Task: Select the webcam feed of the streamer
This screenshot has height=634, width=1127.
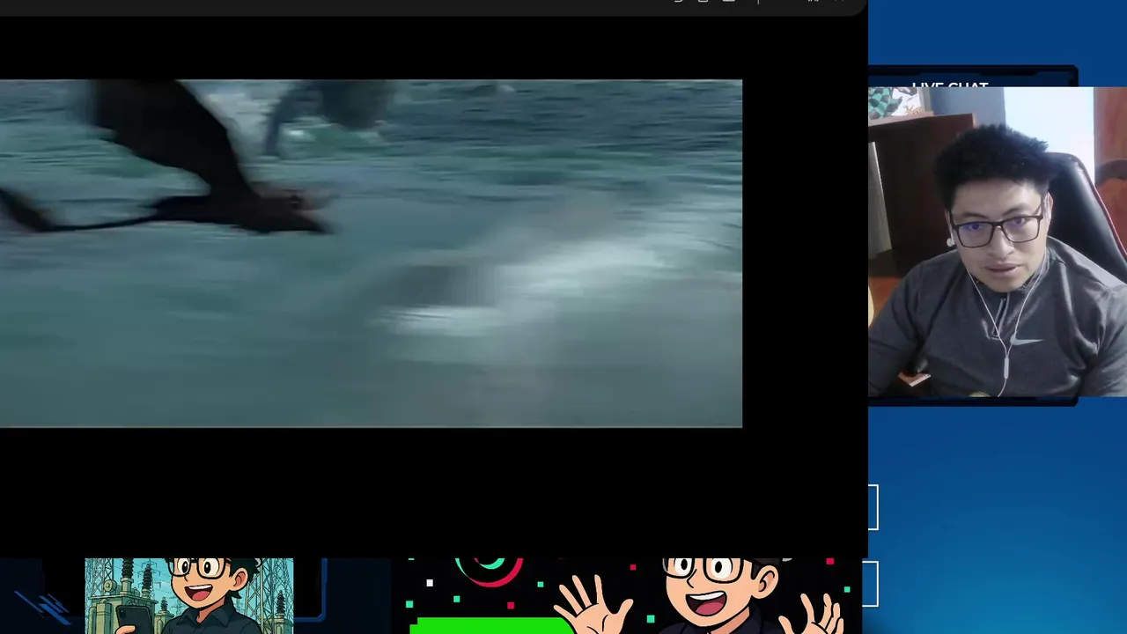Action: [998, 242]
